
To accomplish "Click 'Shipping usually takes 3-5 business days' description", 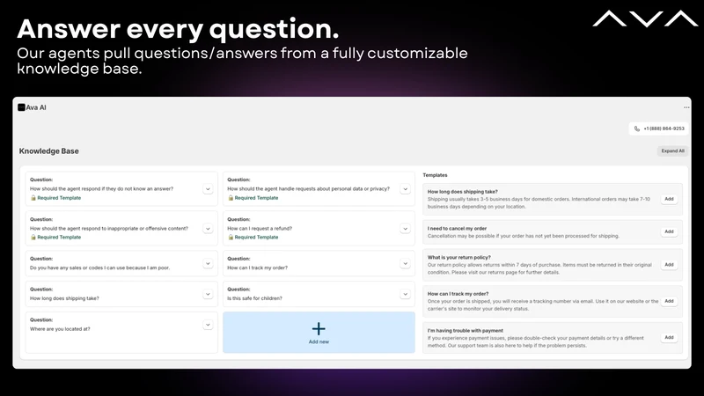I will click(539, 203).
